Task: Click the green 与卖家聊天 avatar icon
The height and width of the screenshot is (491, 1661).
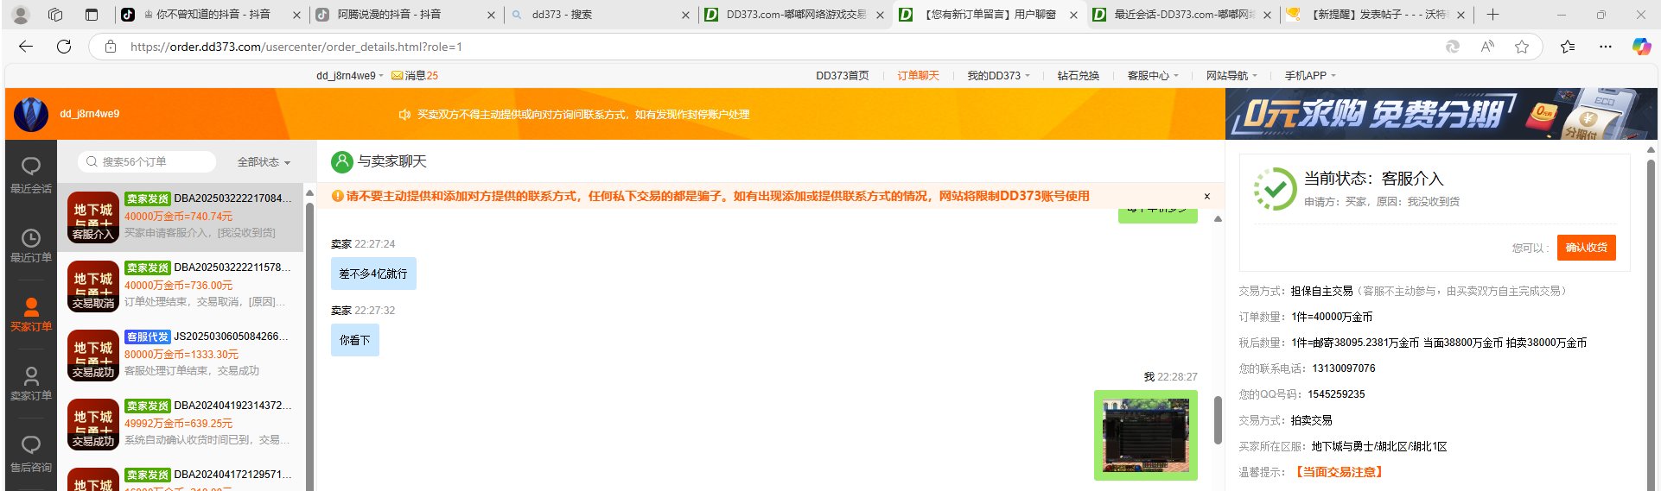Action: click(x=342, y=161)
